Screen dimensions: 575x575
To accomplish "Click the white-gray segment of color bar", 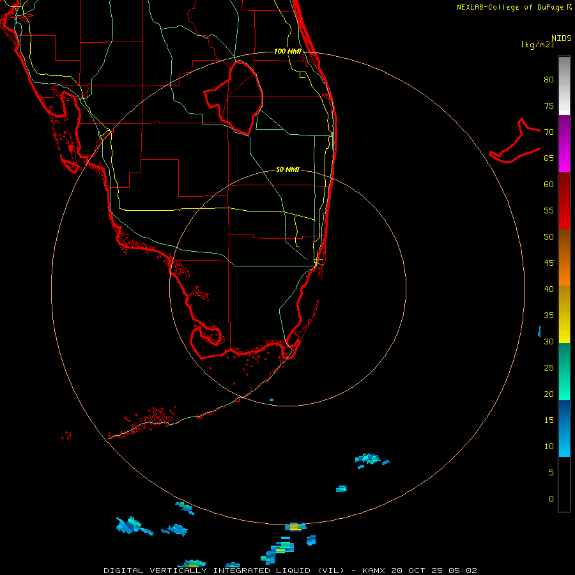I will (564, 86).
